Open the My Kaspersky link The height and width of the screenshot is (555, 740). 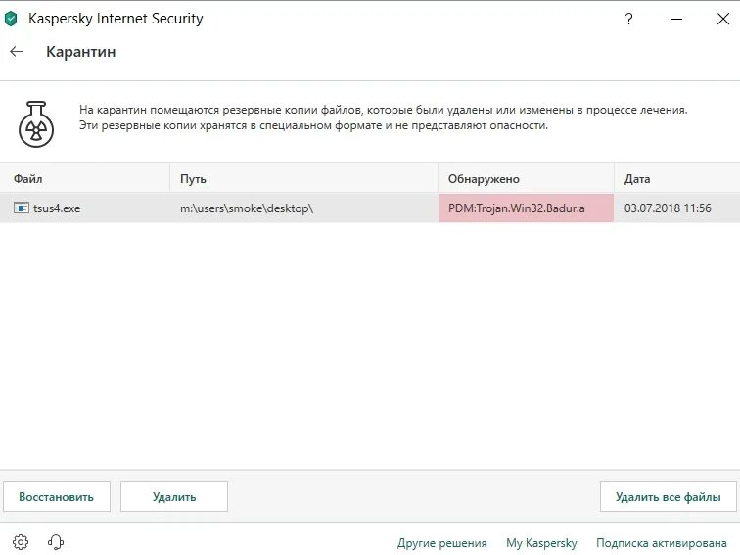(x=541, y=543)
